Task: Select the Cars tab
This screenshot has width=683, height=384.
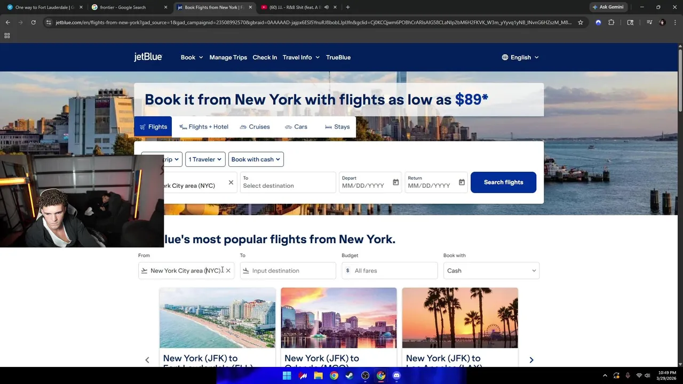Action: point(296,127)
